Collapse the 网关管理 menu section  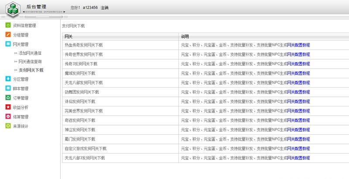21,44
